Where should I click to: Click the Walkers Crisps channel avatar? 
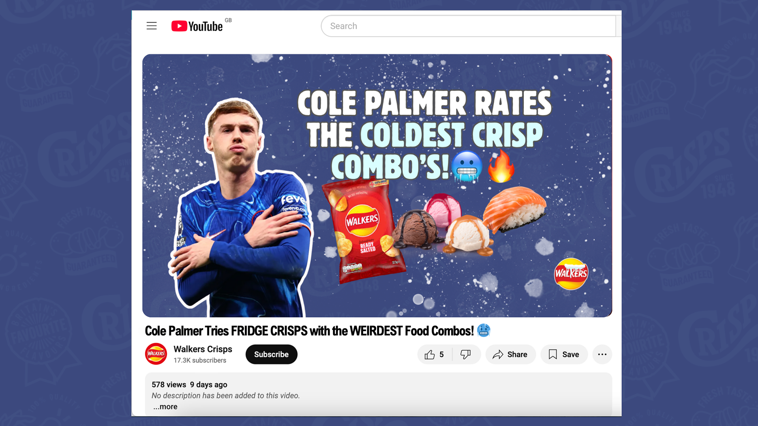click(156, 354)
